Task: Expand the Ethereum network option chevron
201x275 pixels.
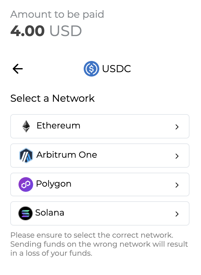Action: tap(177, 127)
